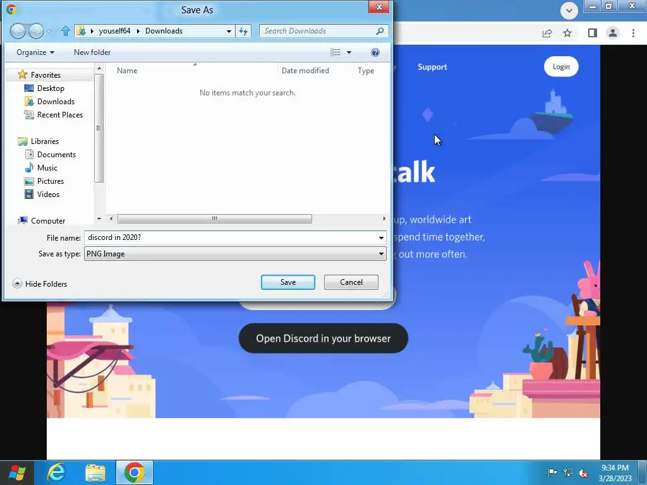Screen dimensions: 647x485
Task: Select Libraries in the navigation pane
Action: [x=45, y=141]
